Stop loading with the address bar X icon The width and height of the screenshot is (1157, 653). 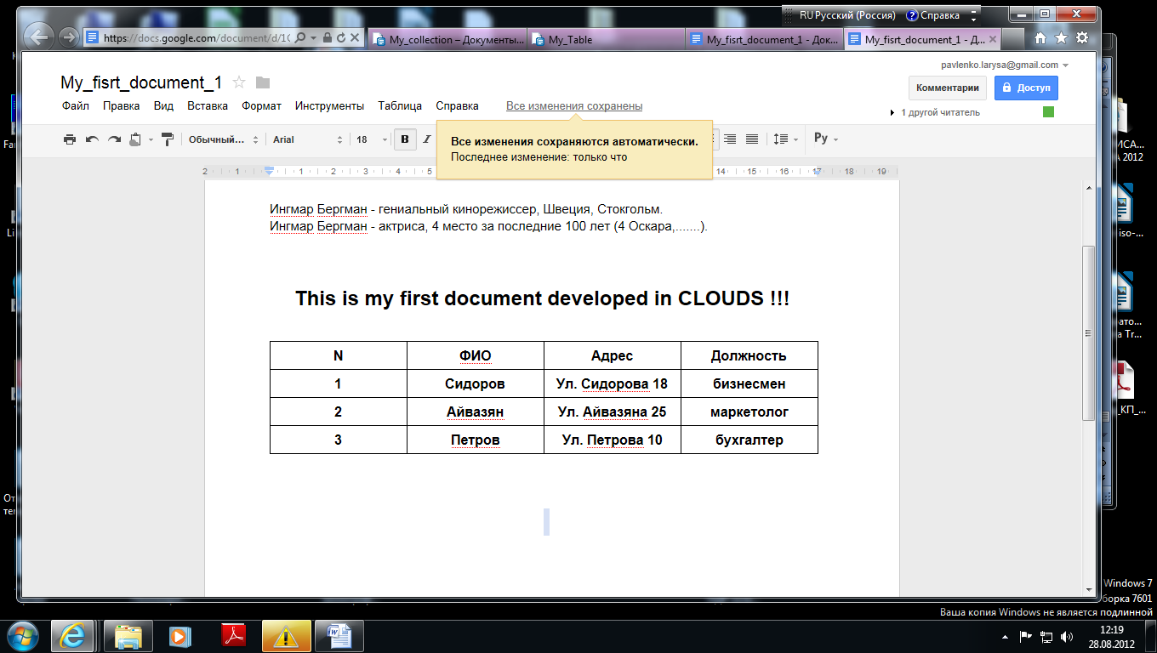click(x=355, y=38)
